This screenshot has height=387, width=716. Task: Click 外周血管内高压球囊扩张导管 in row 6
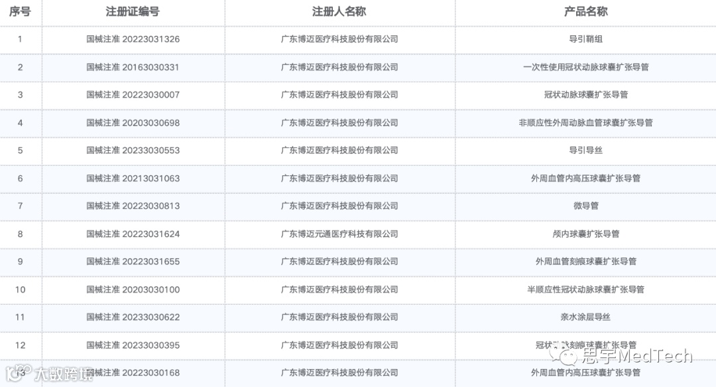pyautogui.click(x=586, y=179)
